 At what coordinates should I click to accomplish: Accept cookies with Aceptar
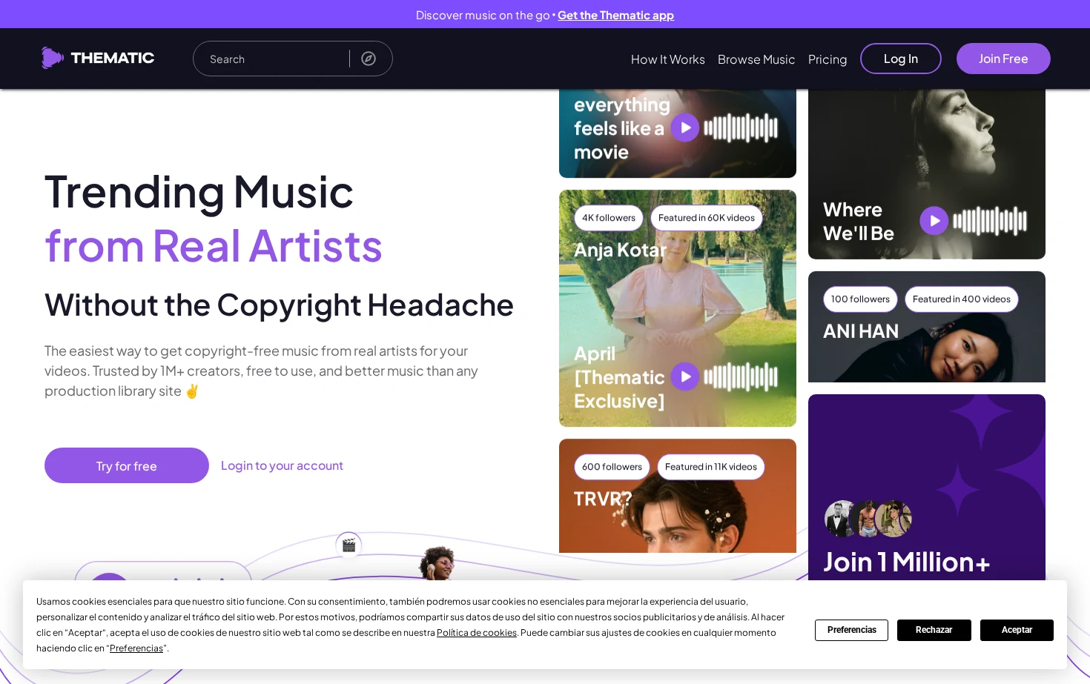click(1017, 630)
